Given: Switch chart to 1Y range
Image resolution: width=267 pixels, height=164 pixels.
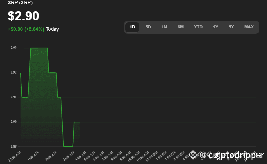Looking at the screenshot, I should [x=215, y=27].
